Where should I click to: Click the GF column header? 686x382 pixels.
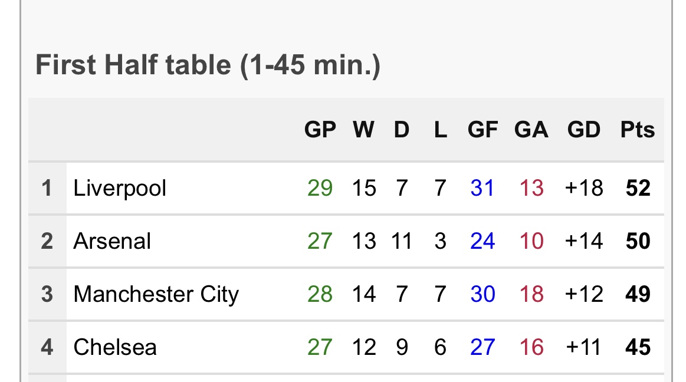point(483,130)
